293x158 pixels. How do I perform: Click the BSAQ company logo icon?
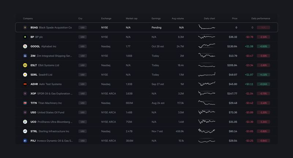pyautogui.click(x=25, y=27)
